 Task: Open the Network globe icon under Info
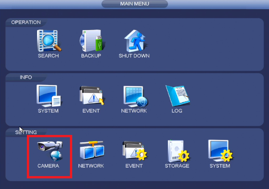click(x=135, y=96)
